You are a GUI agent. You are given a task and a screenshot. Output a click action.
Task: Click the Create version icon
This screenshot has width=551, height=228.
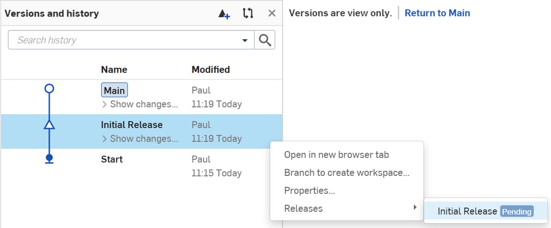[x=224, y=14]
